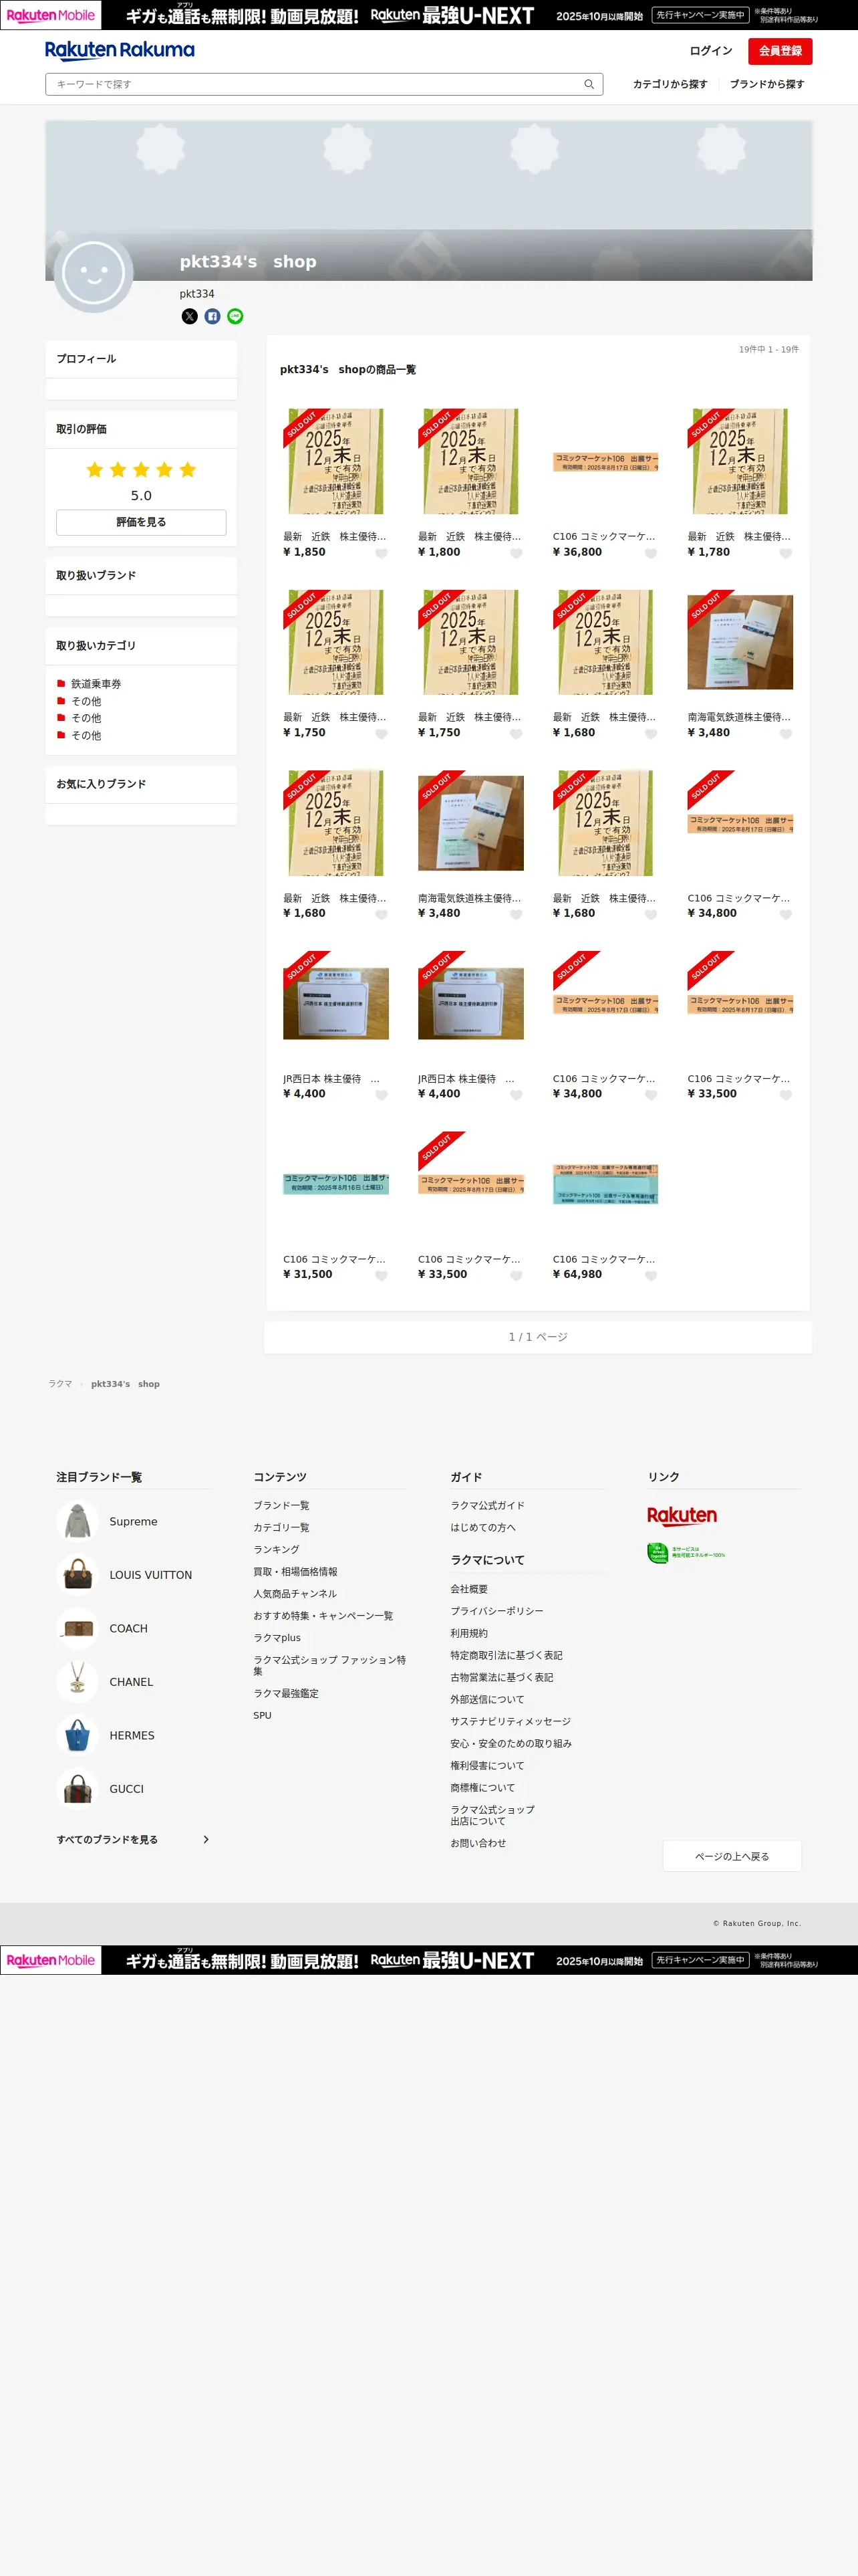858x2576 pixels.
Task: Open the HERMES bag icon
Action: click(x=78, y=1735)
